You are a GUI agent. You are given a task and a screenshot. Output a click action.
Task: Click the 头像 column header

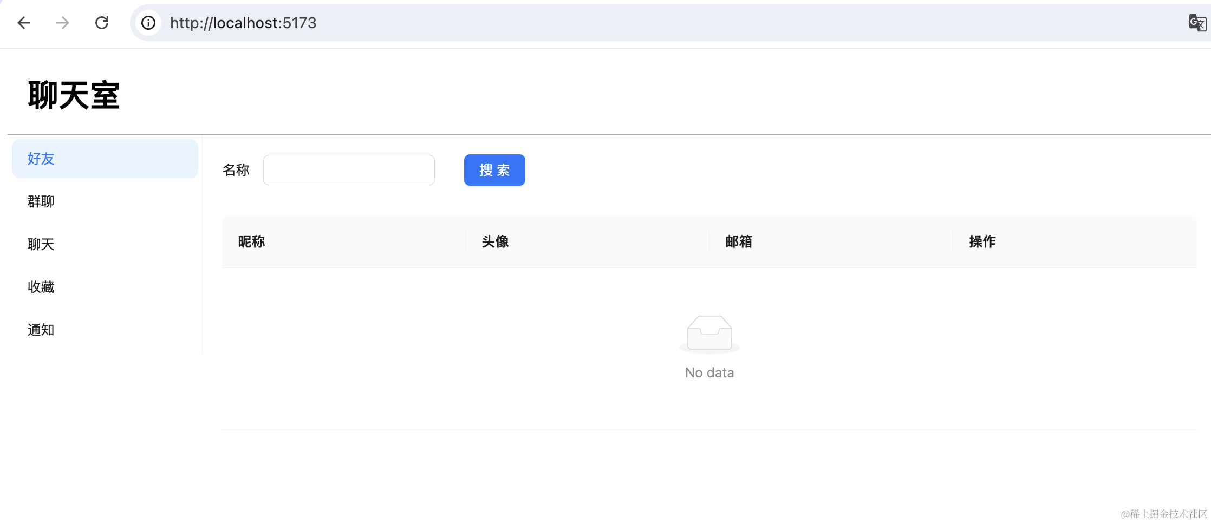pos(496,241)
